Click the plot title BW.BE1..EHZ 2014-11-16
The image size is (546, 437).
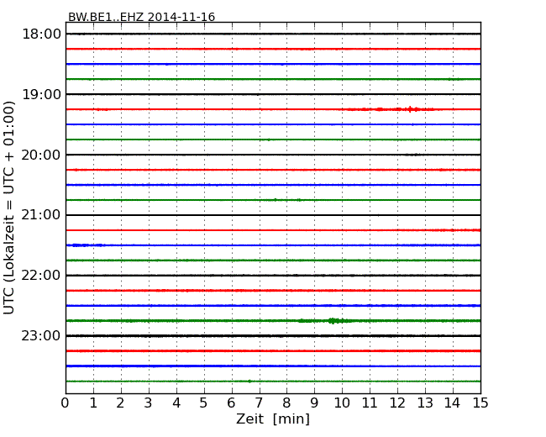pyautogui.click(x=141, y=17)
